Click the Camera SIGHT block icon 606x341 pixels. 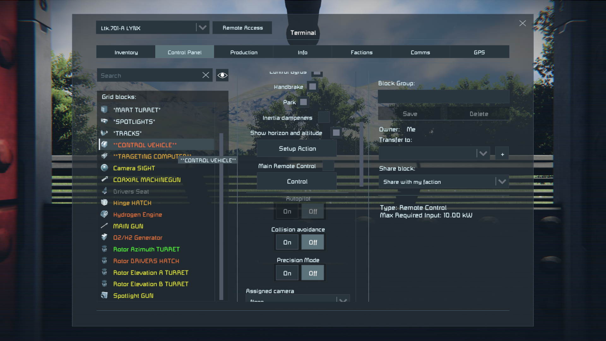click(104, 168)
